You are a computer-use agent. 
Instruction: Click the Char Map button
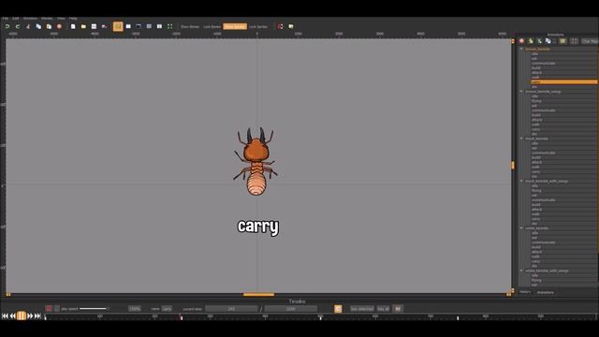tap(590, 41)
